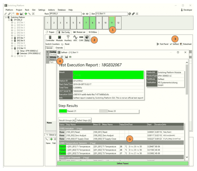Click the report's vertical scrollbar thumb
The image size is (197, 171).
coord(187,79)
